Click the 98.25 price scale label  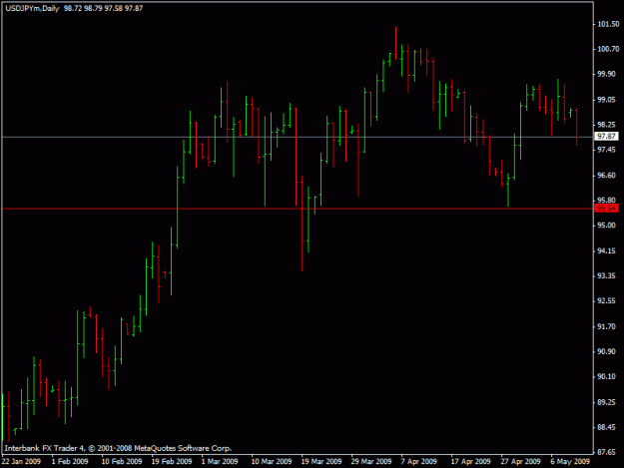608,125
